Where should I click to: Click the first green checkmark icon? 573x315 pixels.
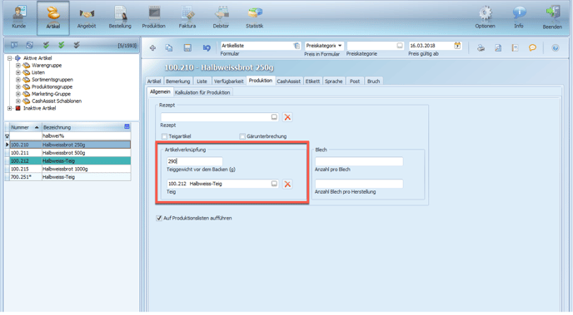pyautogui.click(x=46, y=45)
